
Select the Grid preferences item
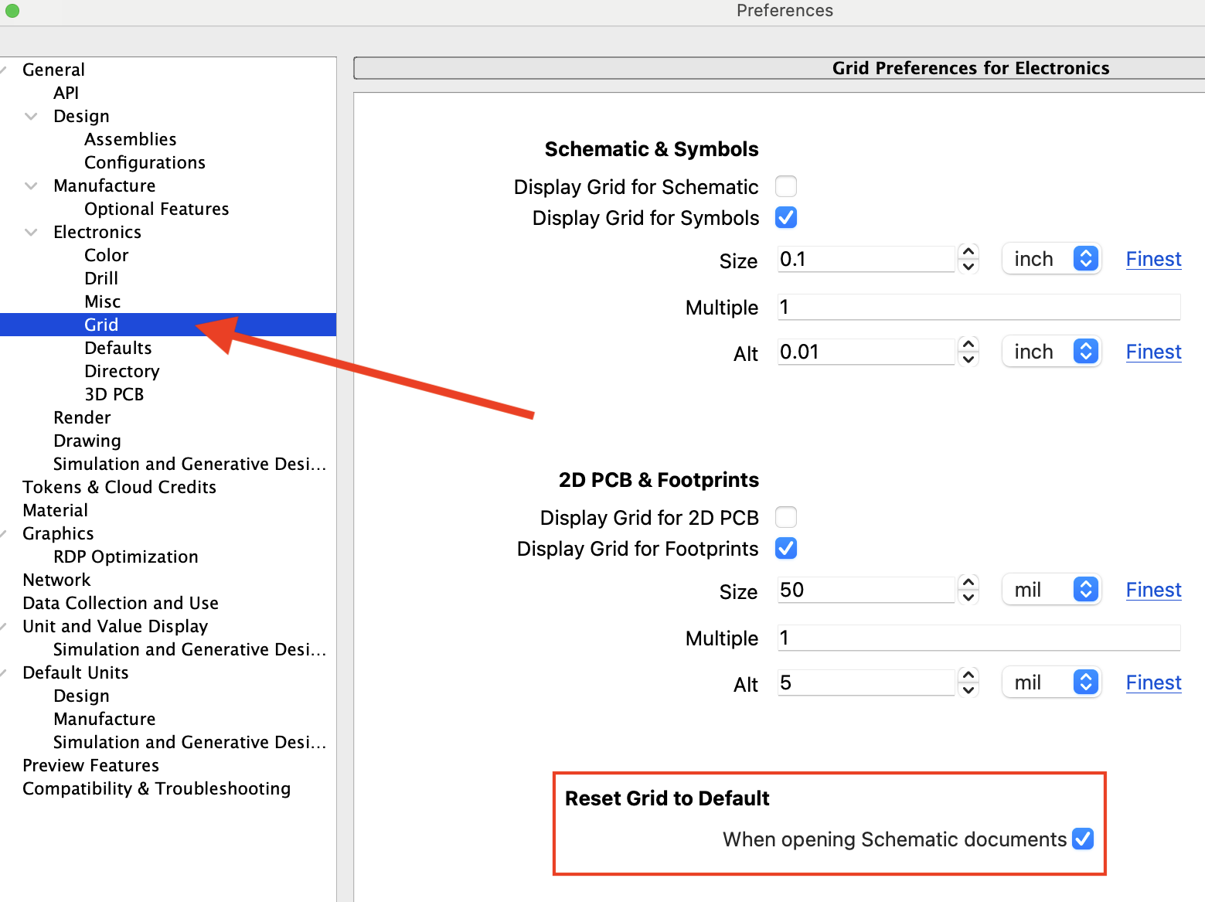click(101, 324)
